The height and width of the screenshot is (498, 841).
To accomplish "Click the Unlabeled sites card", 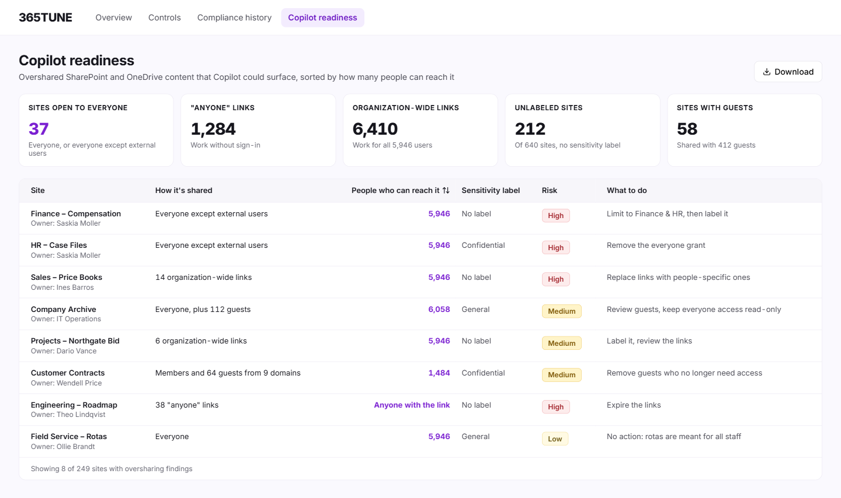I will (x=582, y=131).
